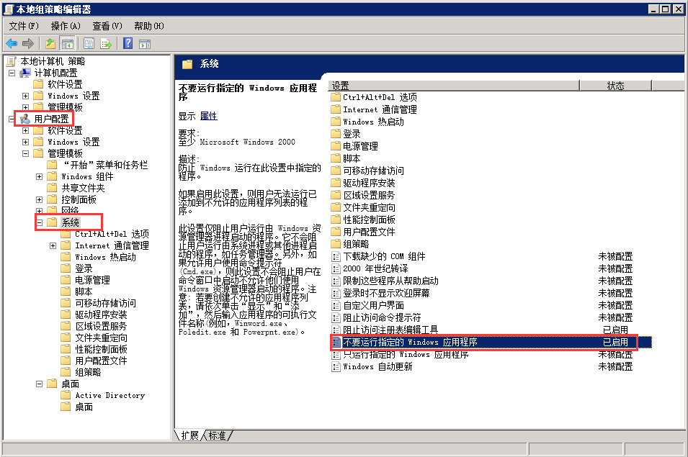The height and width of the screenshot is (457, 688).
Task: Click the window title bar app icon
Action: pyautogui.click(x=9, y=9)
